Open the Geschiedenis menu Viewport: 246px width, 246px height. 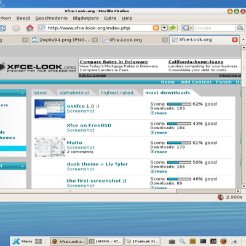(52, 18)
